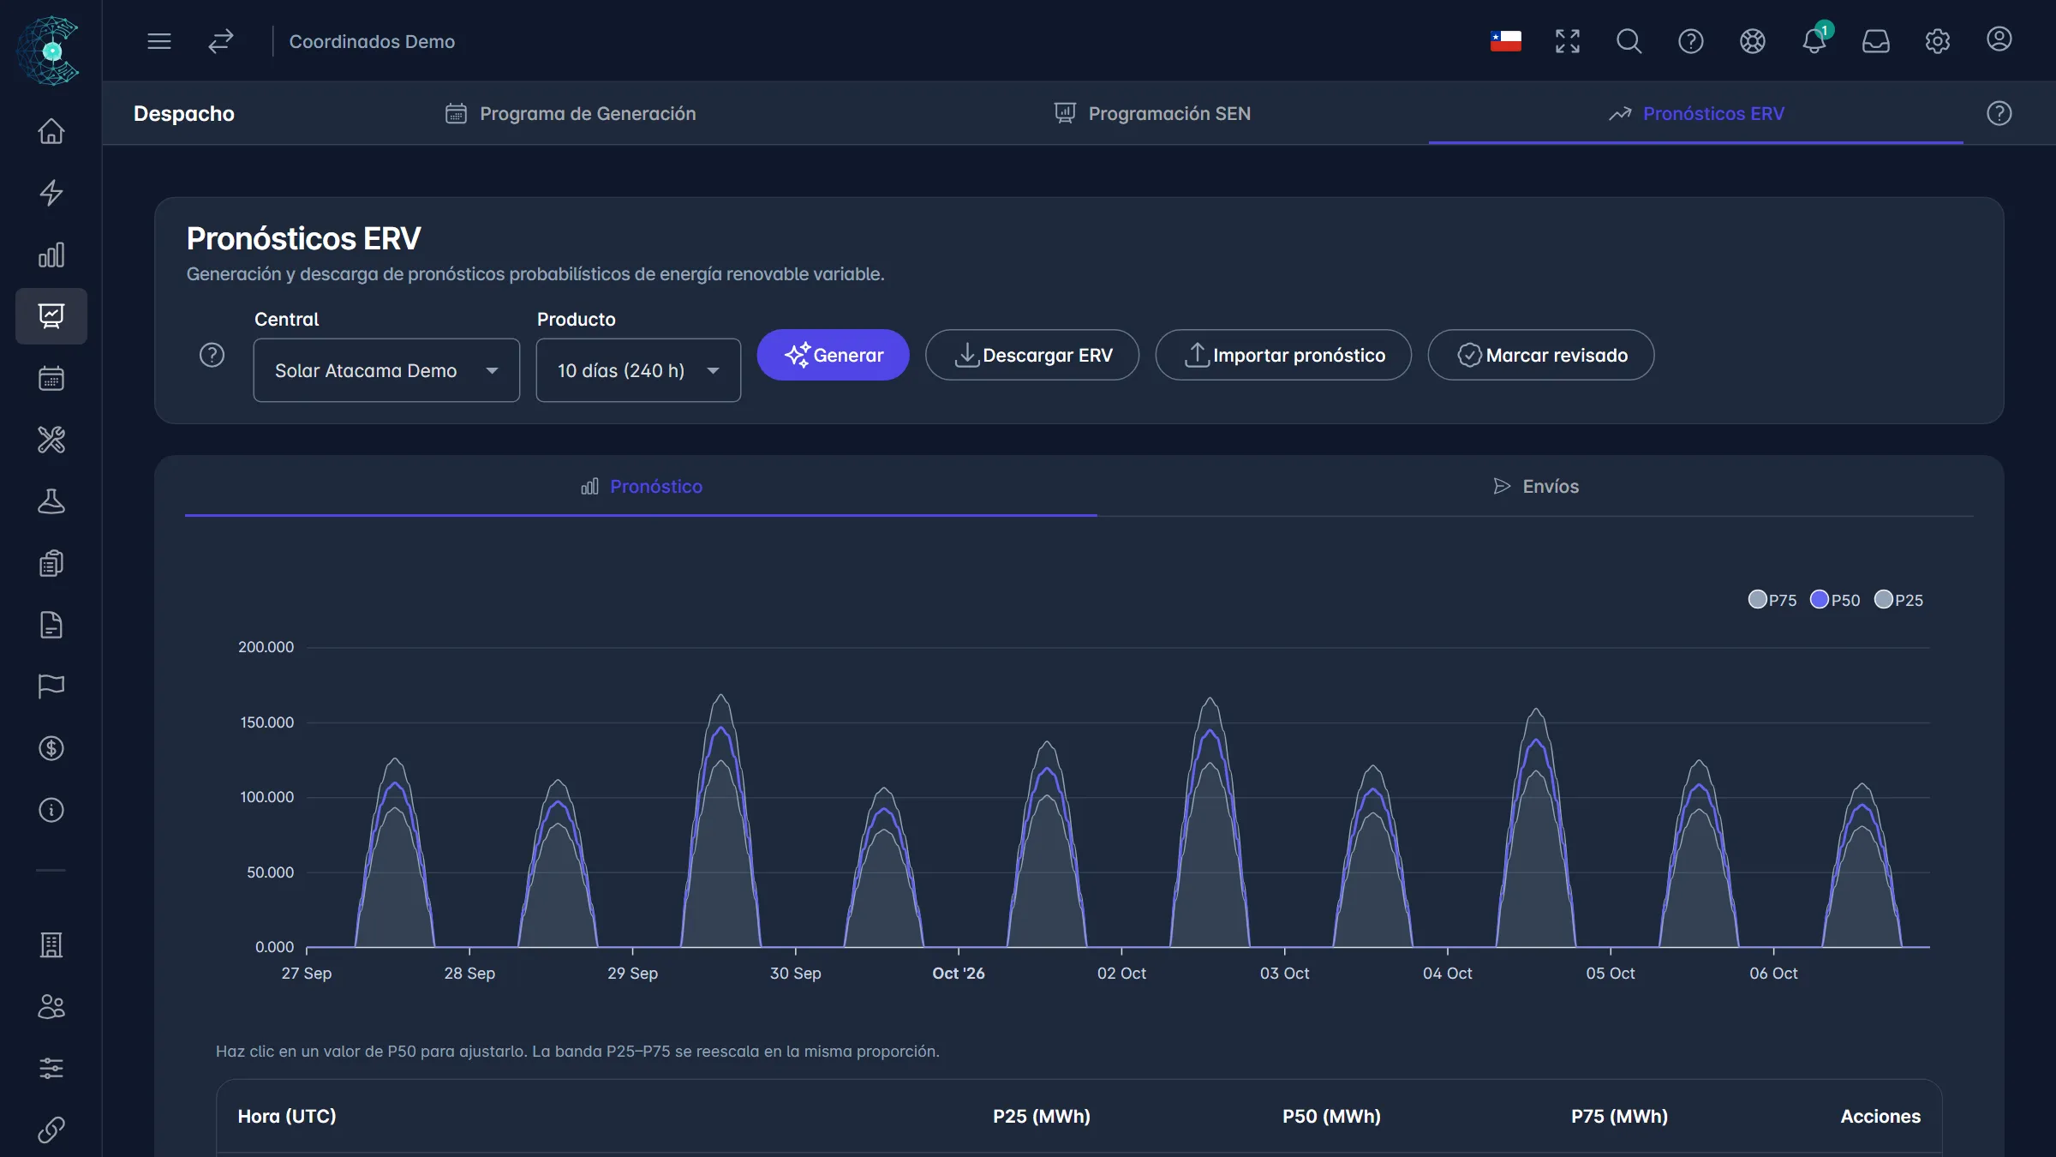Open the lifebuoy support icon

click(x=1752, y=41)
